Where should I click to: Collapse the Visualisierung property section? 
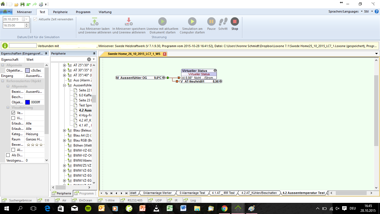(x=8, y=108)
